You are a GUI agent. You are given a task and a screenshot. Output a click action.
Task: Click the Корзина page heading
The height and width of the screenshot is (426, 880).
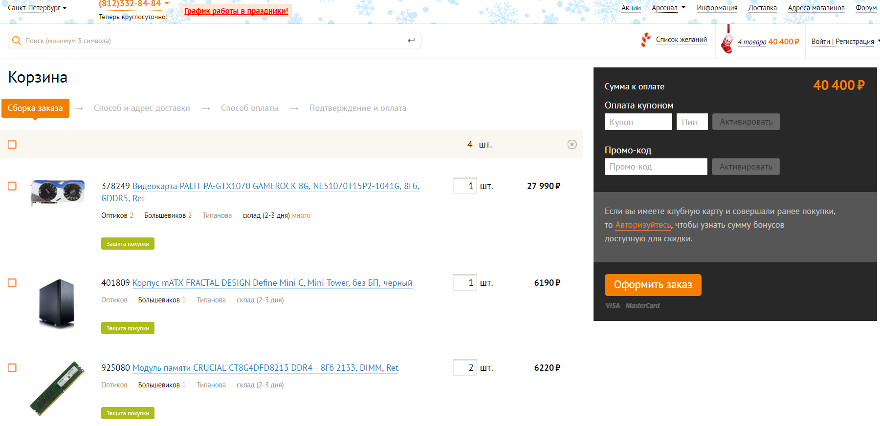[38, 77]
